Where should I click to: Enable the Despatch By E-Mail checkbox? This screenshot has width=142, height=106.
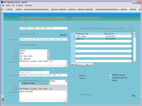click(20, 83)
